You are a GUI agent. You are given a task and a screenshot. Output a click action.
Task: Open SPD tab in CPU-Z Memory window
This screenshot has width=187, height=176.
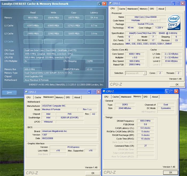pos(146,97)
